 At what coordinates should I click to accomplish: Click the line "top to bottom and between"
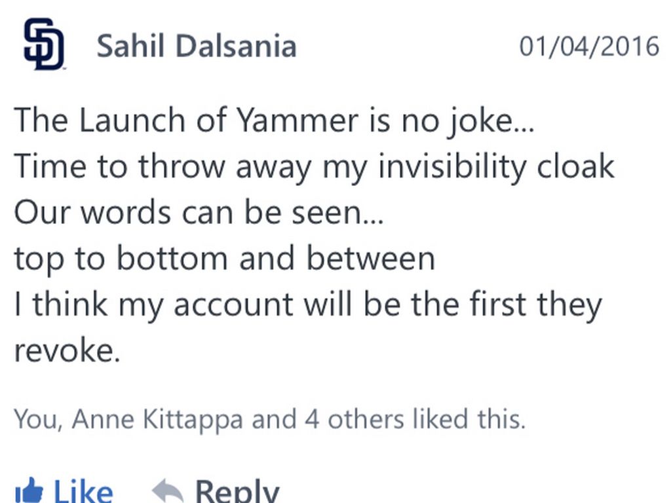[x=224, y=259]
